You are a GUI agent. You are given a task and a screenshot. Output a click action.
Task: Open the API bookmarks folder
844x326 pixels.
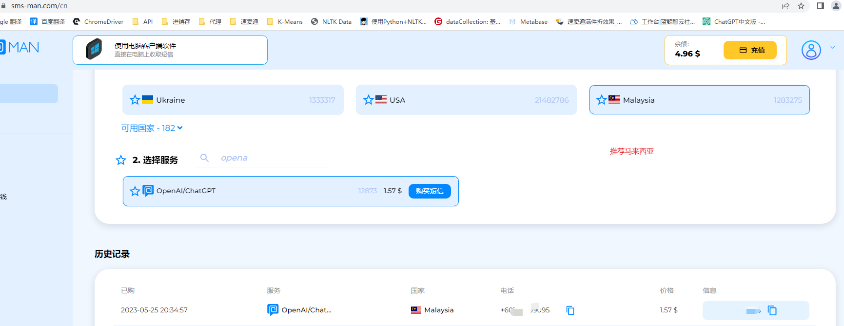[142, 21]
